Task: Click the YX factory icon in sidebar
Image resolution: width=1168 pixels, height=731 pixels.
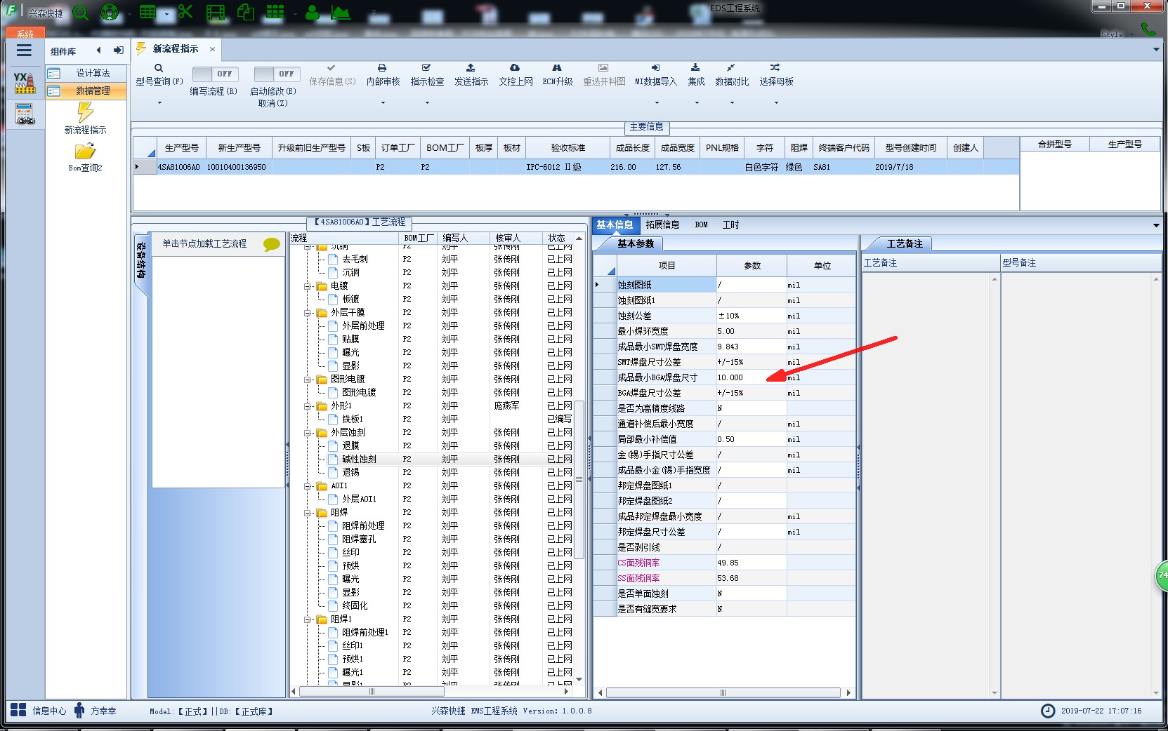Action: point(25,82)
